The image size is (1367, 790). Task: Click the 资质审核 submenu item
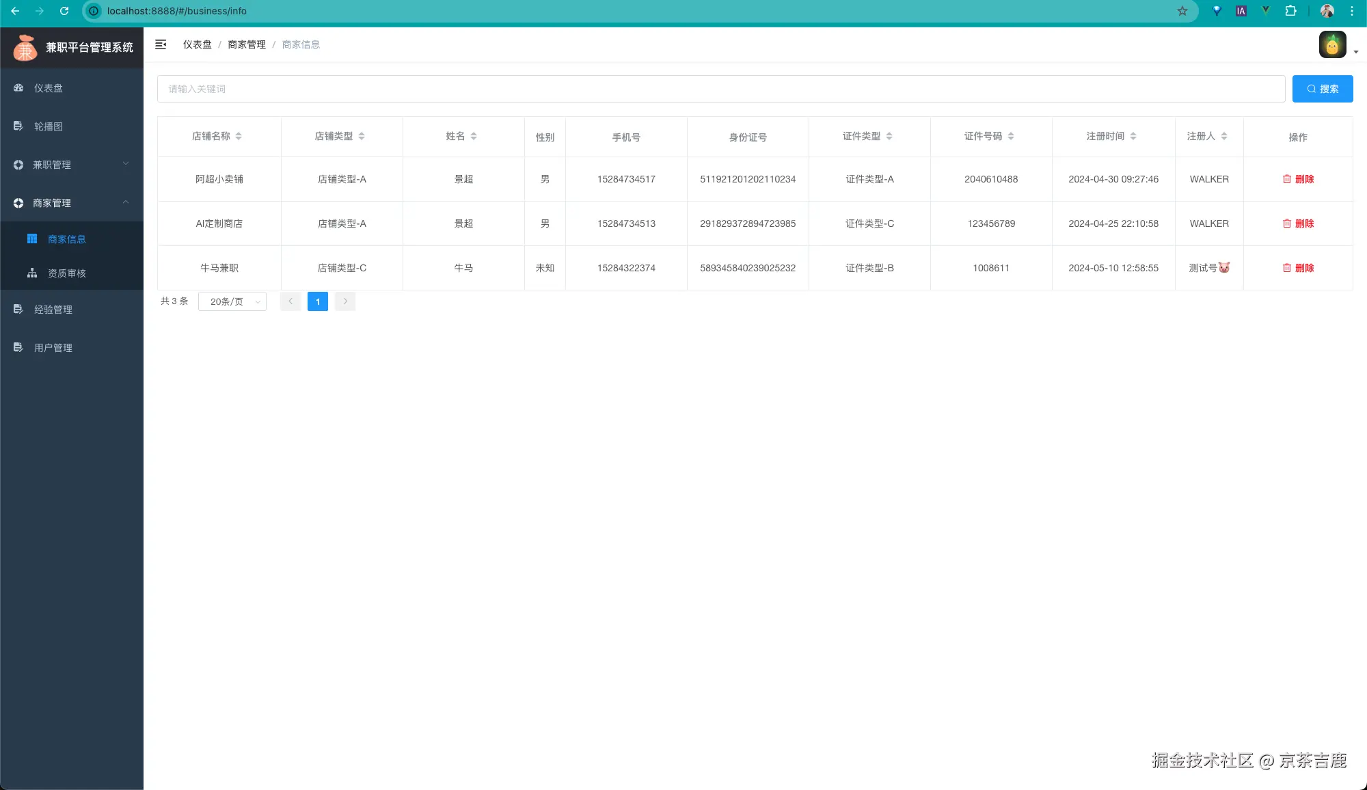[x=66, y=273]
